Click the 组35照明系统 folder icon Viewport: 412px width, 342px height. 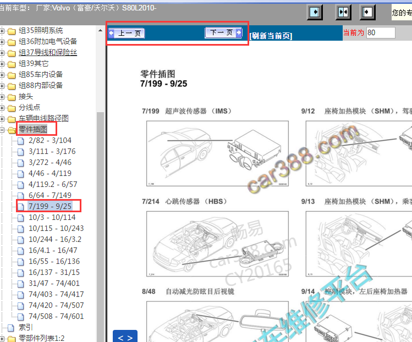coord(12,31)
